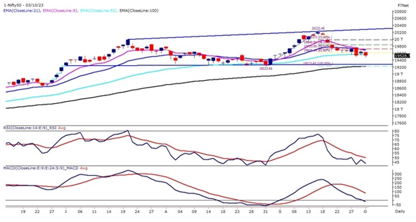
Task: Click the "18 T" price axis label
Action: point(399,109)
